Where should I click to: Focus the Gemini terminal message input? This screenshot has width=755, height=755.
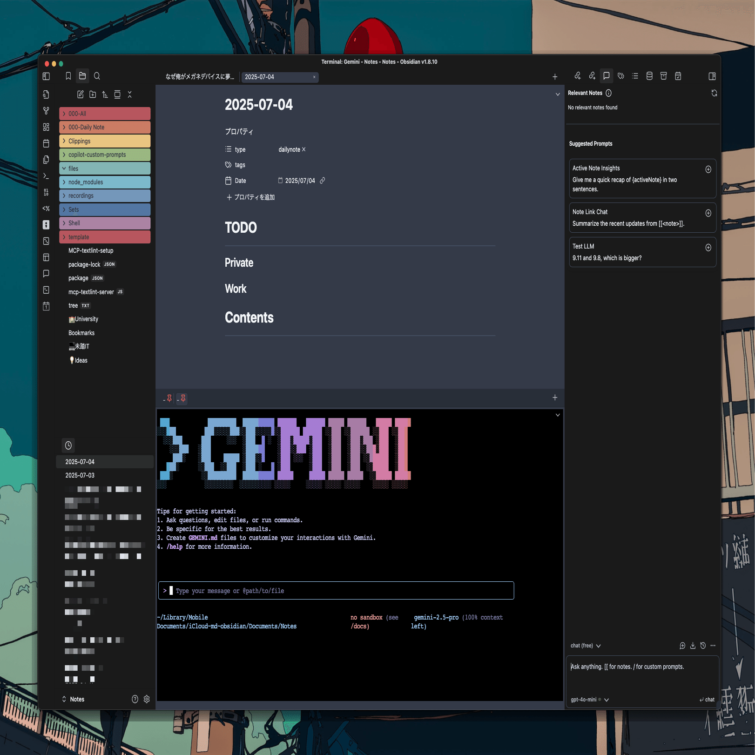click(336, 591)
